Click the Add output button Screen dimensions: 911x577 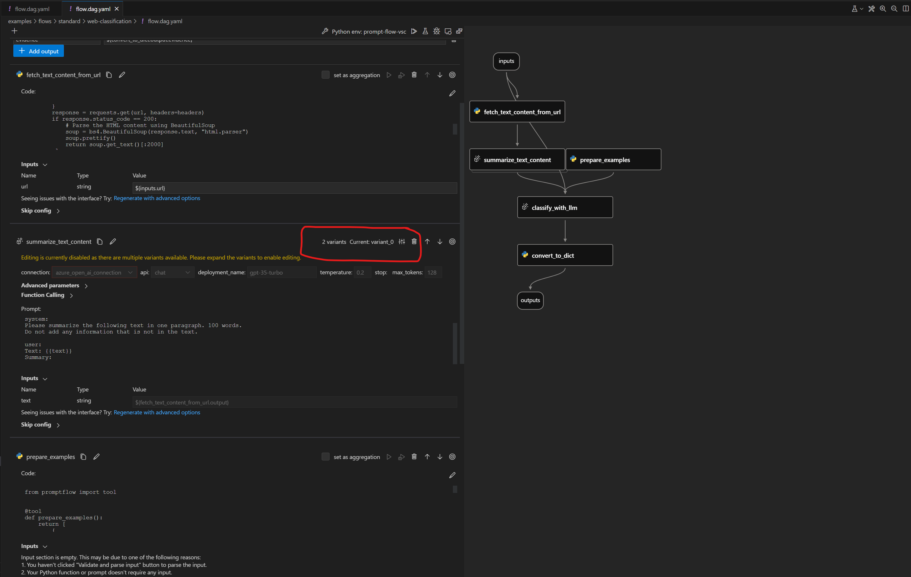[39, 51]
